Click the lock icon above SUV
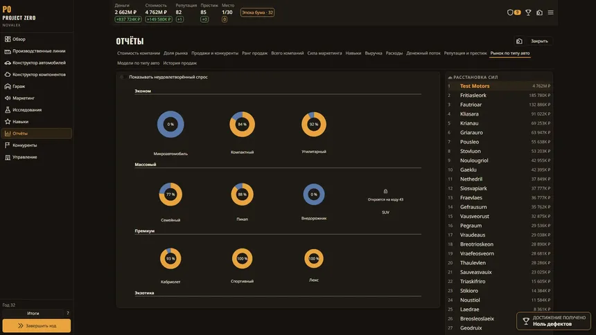596x335 pixels. (385, 191)
